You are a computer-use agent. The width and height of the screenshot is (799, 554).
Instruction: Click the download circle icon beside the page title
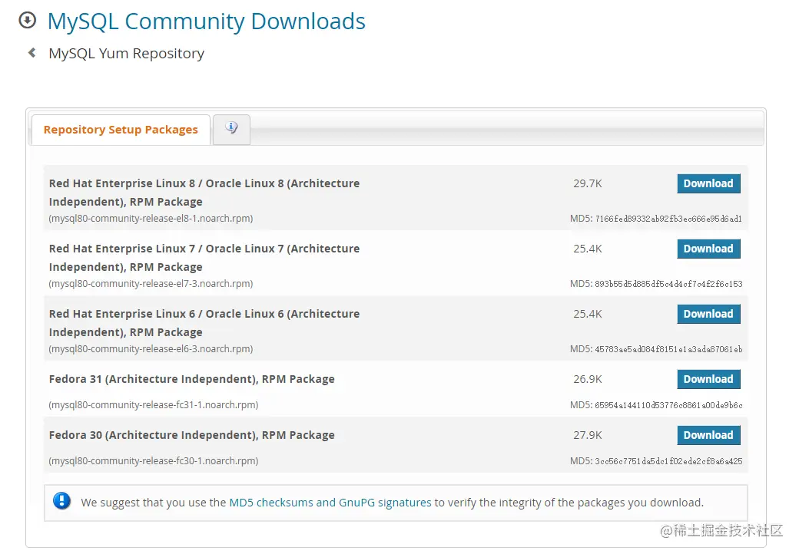[x=28, y=21]
